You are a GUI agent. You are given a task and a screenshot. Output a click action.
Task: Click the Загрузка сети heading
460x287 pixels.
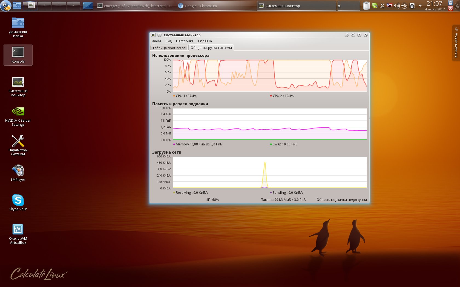click(166, 152)
